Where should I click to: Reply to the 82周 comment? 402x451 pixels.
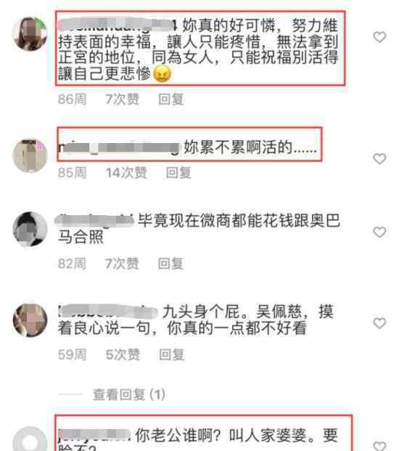171,264
